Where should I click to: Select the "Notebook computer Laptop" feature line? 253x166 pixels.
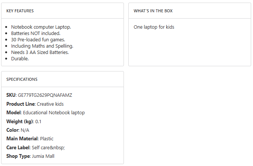(x=41, y=27)
